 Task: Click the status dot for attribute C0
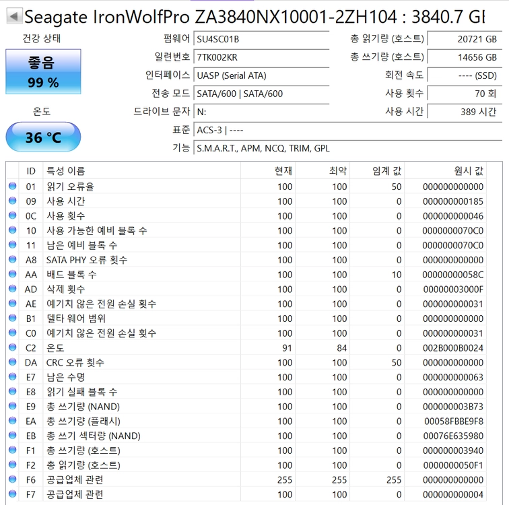tap(13, 333)
